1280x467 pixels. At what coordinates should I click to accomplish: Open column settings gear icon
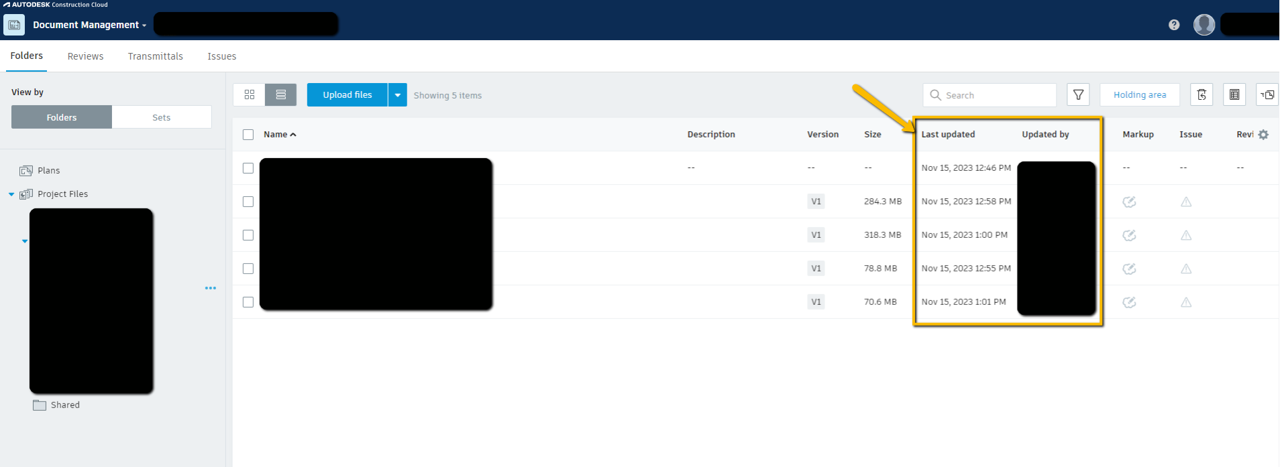(x=1263, y=135)
